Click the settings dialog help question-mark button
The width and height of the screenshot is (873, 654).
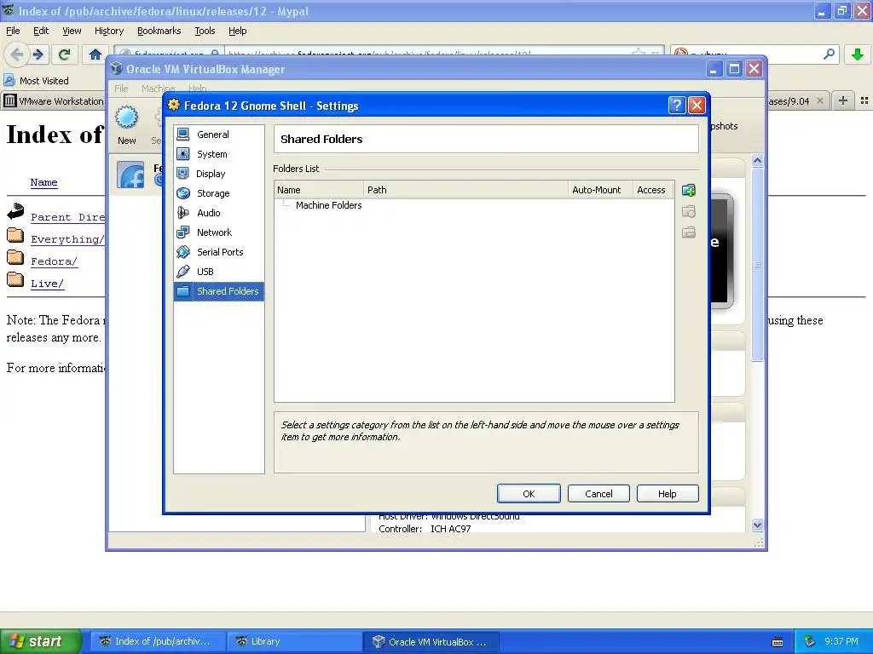(676, 105)
